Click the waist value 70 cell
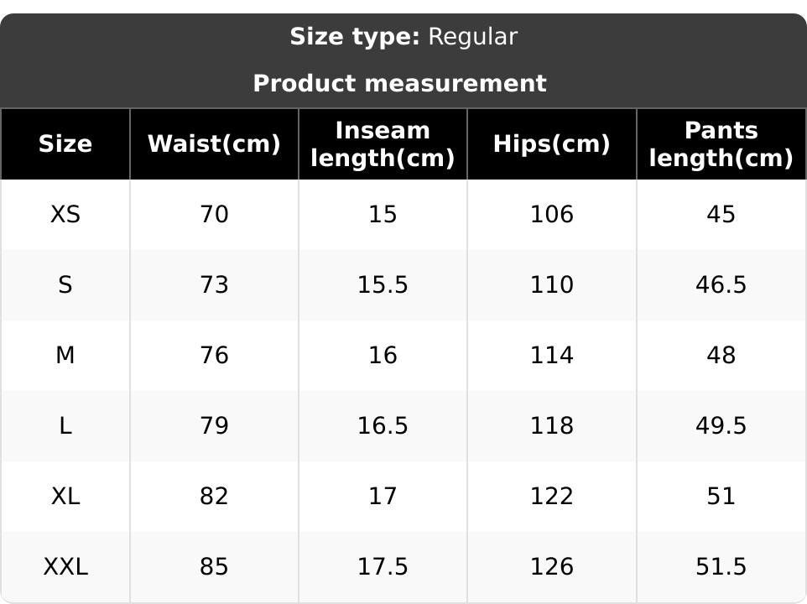 (x=214, y=215)
